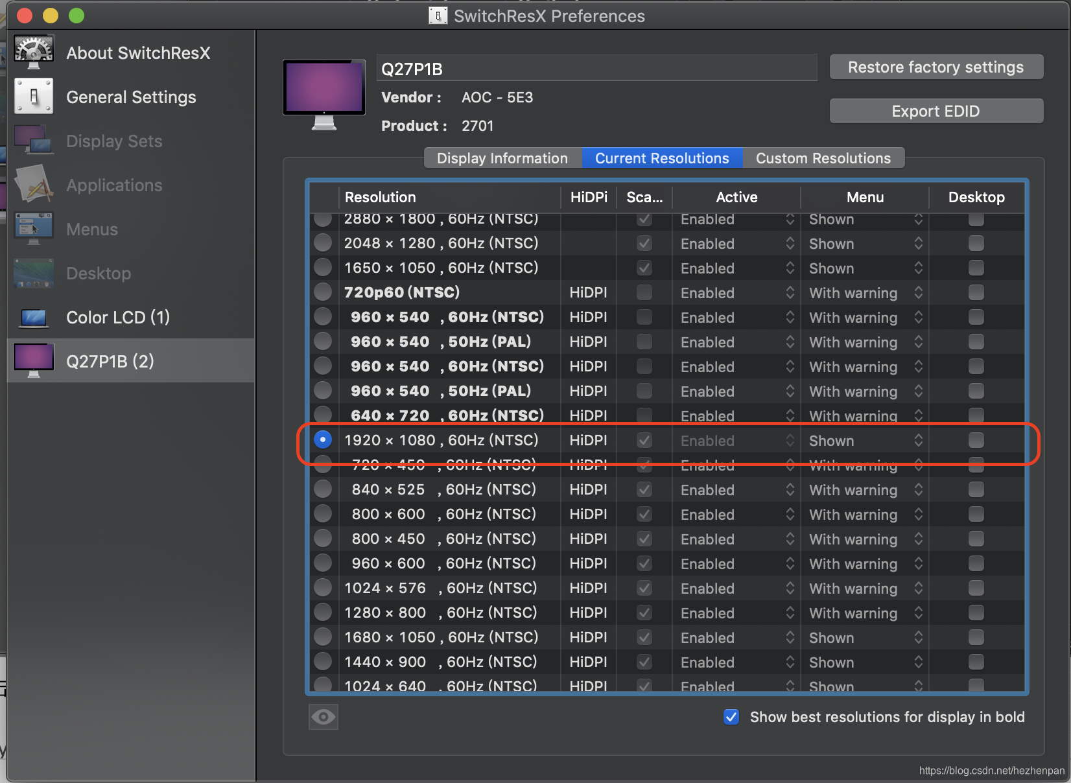Toggle Desktop checkbox for 1920 × 1080 row
The width and height of the screenshot is (1071, 783).
pos(976,440)
